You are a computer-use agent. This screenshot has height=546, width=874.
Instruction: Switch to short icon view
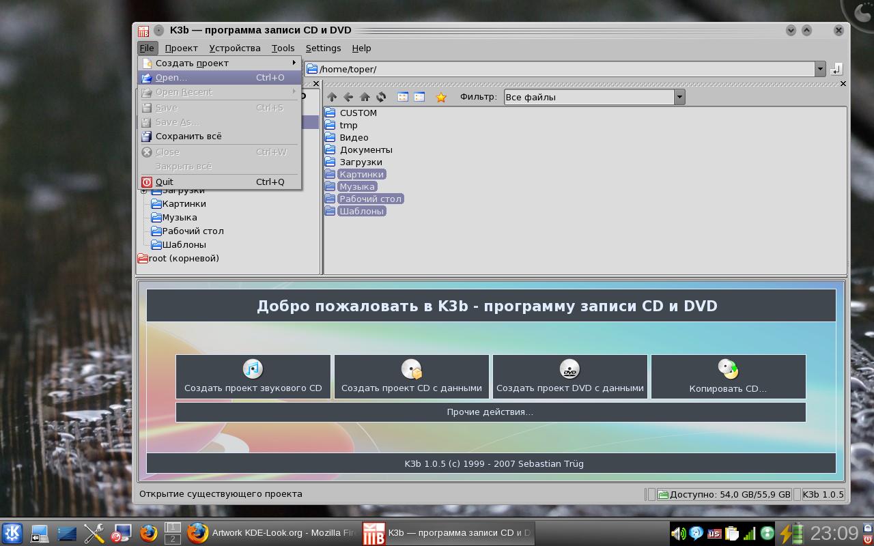click(x=403, y=97)
